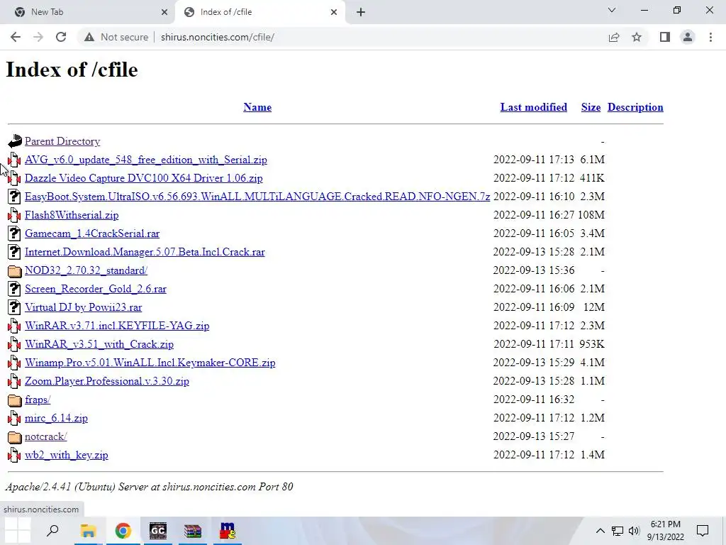Select the 108M size of Flash8Withserial.zip
Screen dimensions: 726x545
(x=591, y=215)
